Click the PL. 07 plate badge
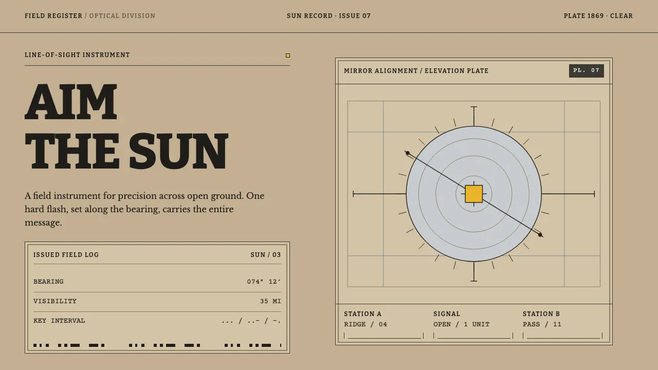Image resolution: width=658 pixels, height=370 pixels. tap(587, 71)
